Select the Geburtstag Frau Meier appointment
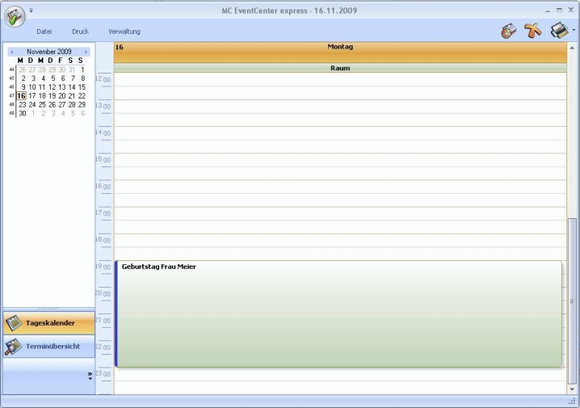The width and height of the screenshot is (580, 408). click(x=339, y=313)
